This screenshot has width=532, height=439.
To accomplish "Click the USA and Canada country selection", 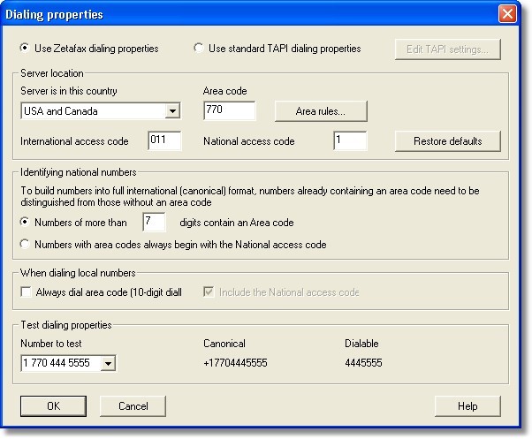I will [x=92, y=111].
